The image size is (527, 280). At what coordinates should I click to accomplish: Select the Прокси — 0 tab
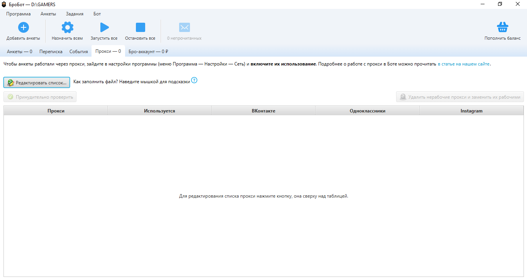tap(108, 51)
